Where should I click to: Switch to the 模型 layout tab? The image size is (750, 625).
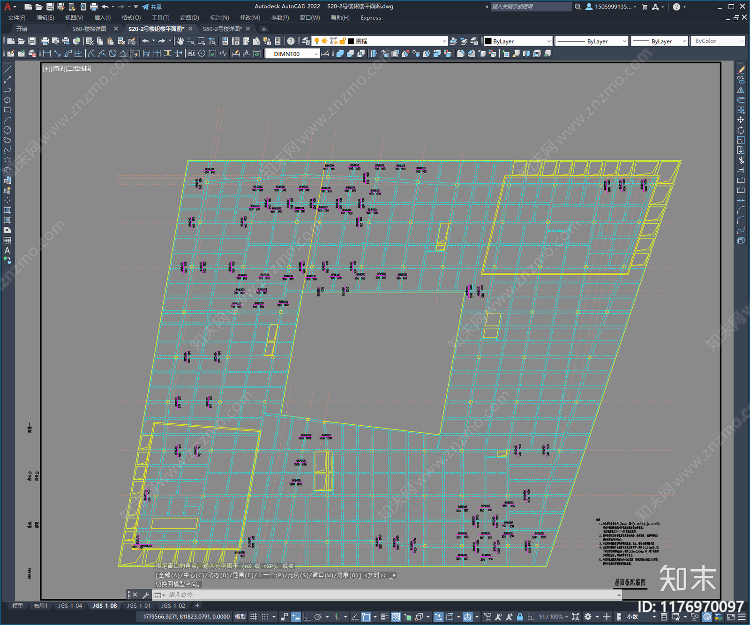click(x=17, y=606)
